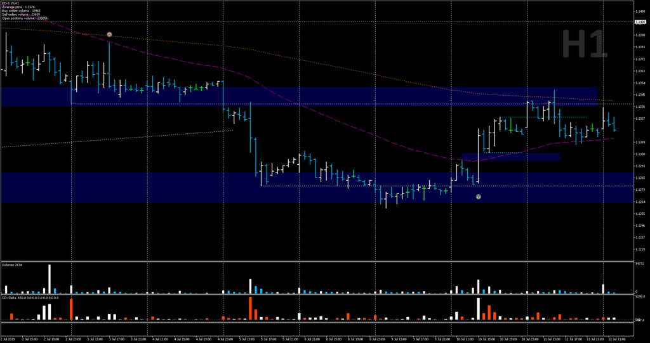Select the upper blue resistance zone rectangle
Viewport: 650px width, 343px height.
coord(298,96)
